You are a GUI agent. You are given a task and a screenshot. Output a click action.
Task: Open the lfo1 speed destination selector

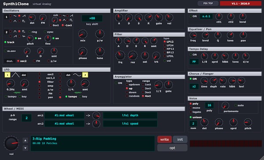tap(130, 124)
